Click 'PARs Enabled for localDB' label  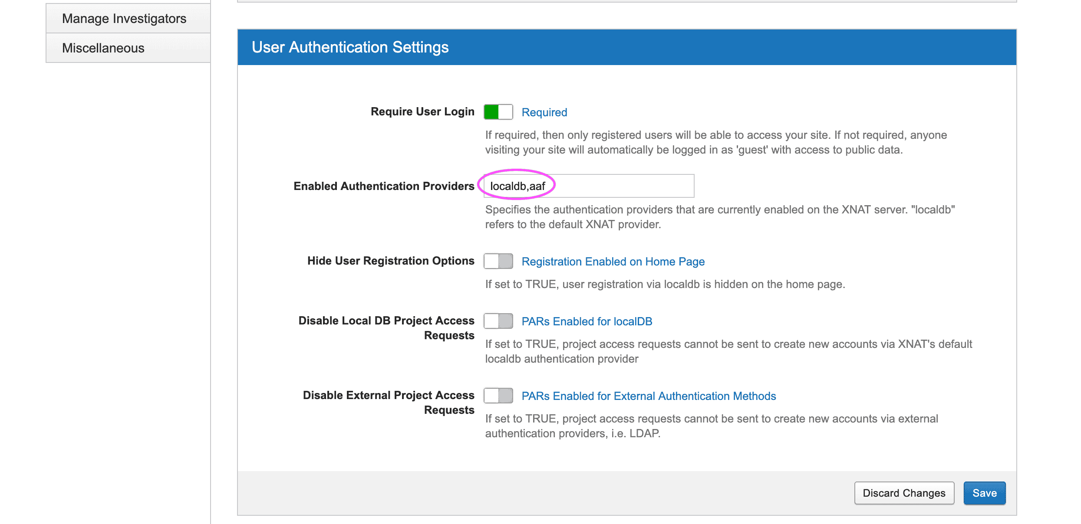click(587, 321)
